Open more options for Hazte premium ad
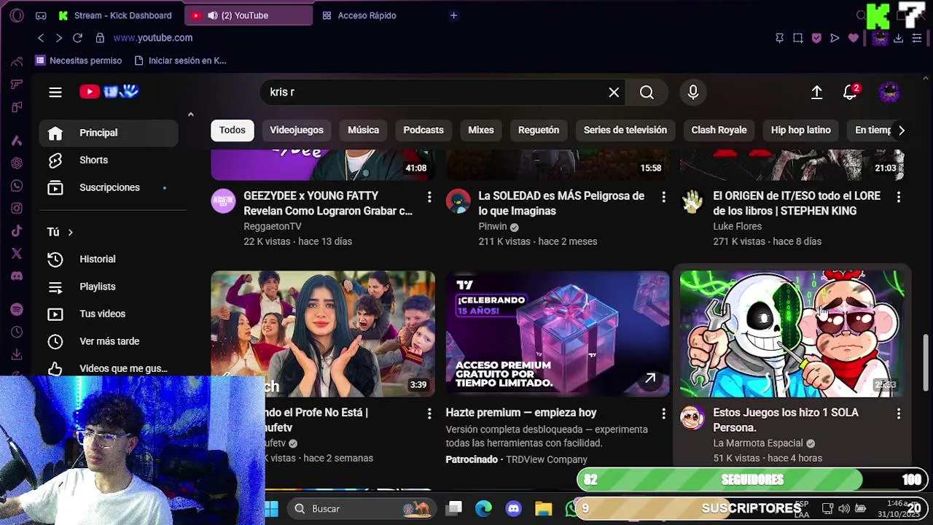 coord(663,413)
